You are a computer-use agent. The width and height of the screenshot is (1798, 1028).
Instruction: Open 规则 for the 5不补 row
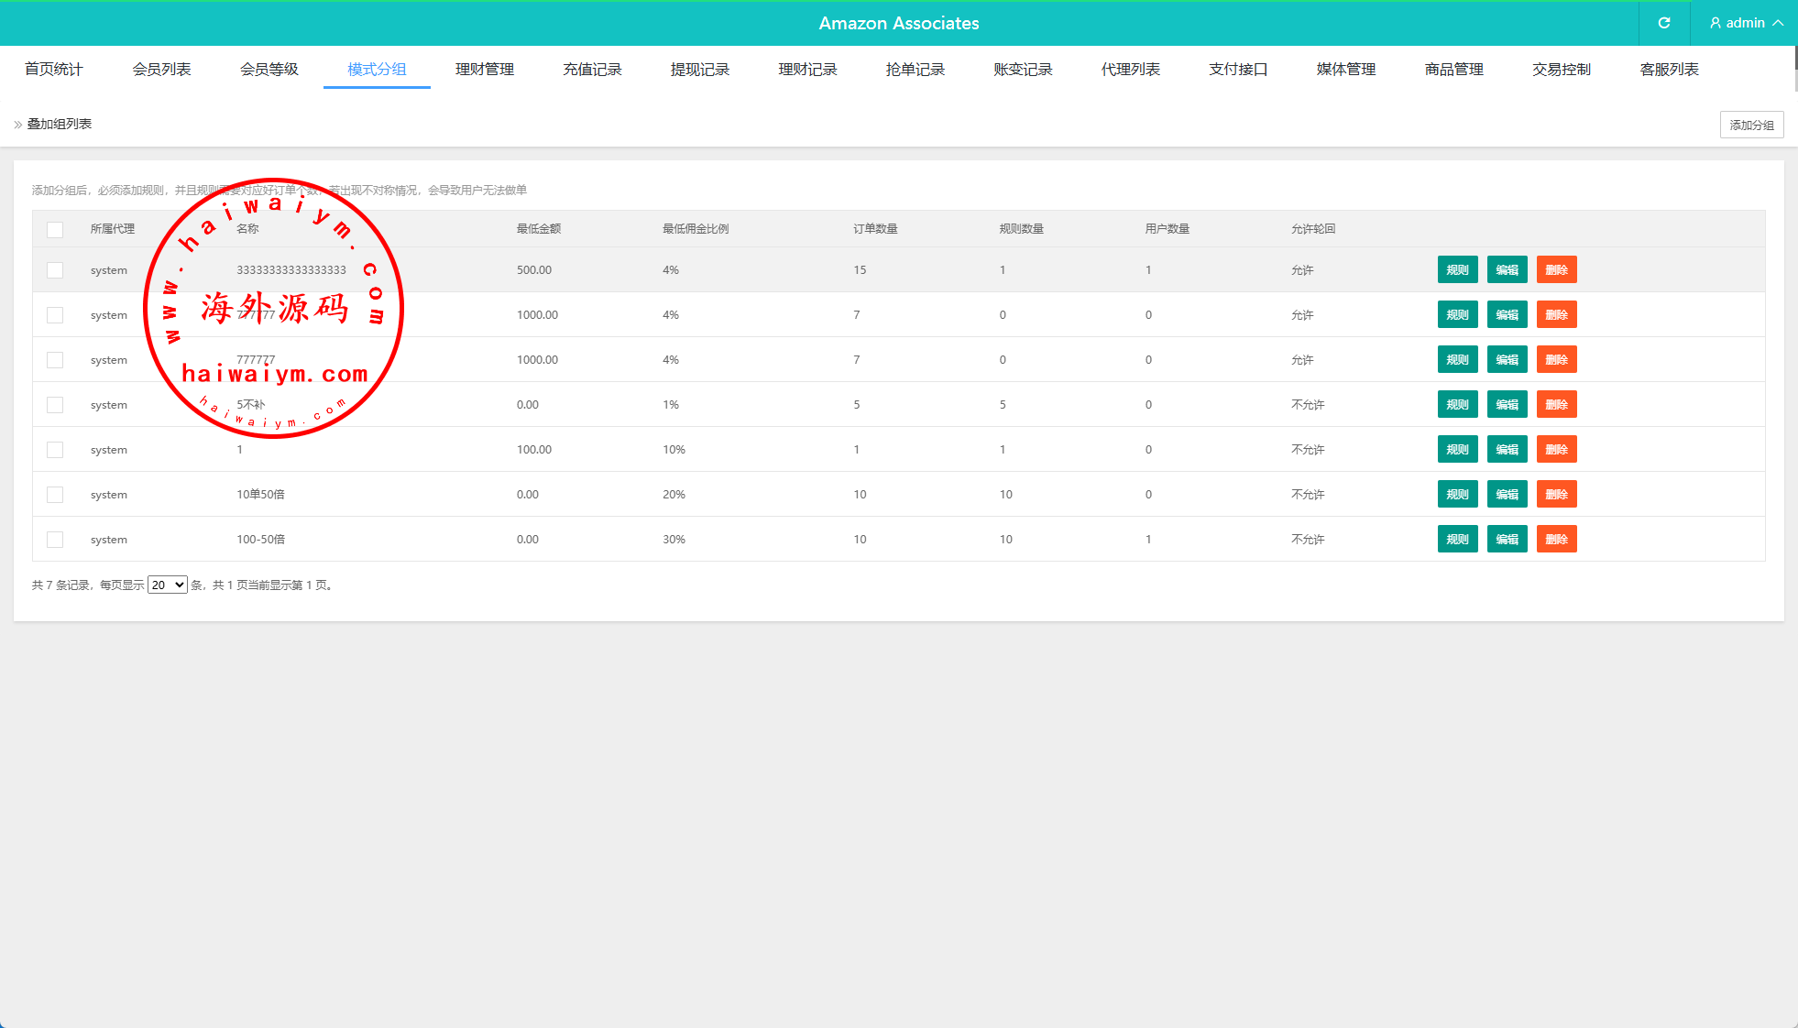(1457, 405)
